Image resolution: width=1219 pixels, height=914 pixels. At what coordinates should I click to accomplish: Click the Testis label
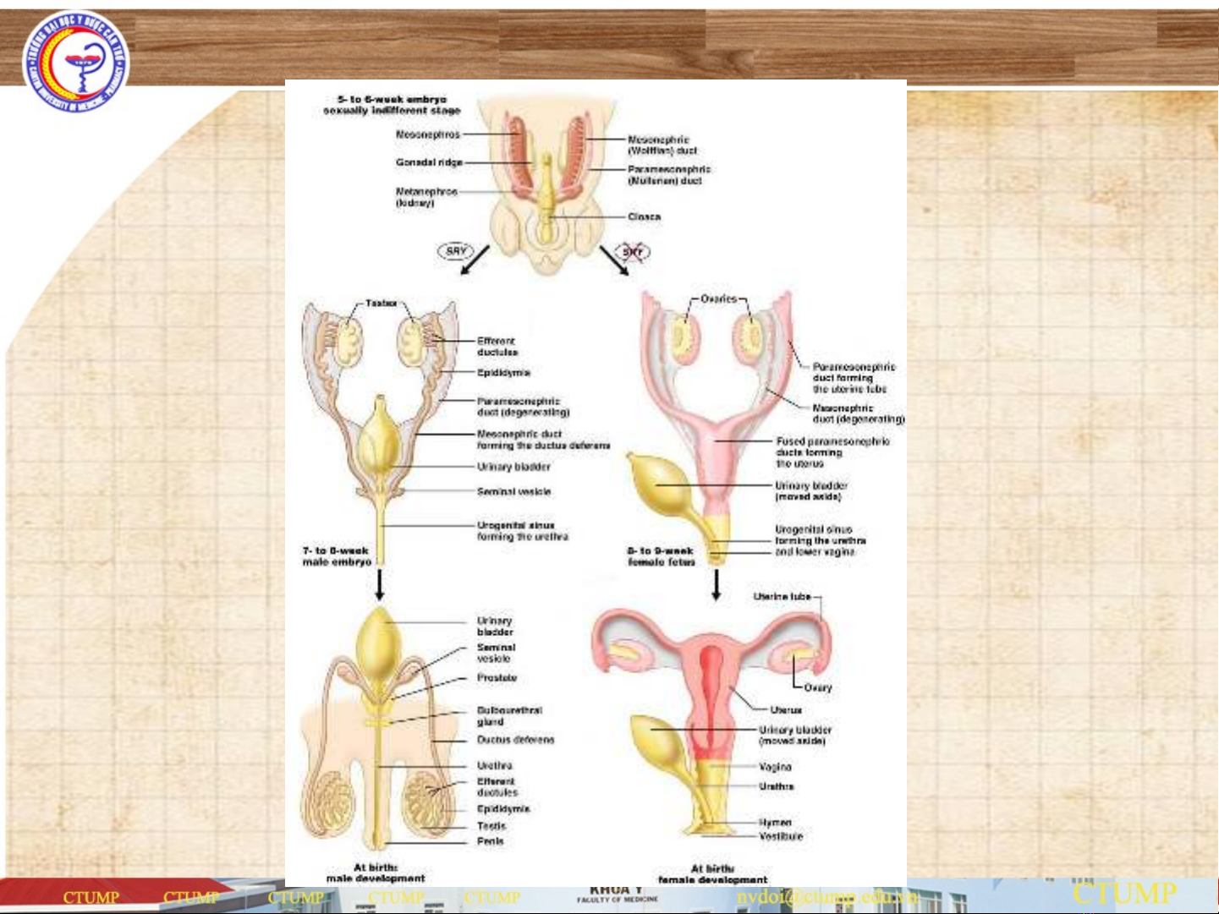[x=491, y=826]
